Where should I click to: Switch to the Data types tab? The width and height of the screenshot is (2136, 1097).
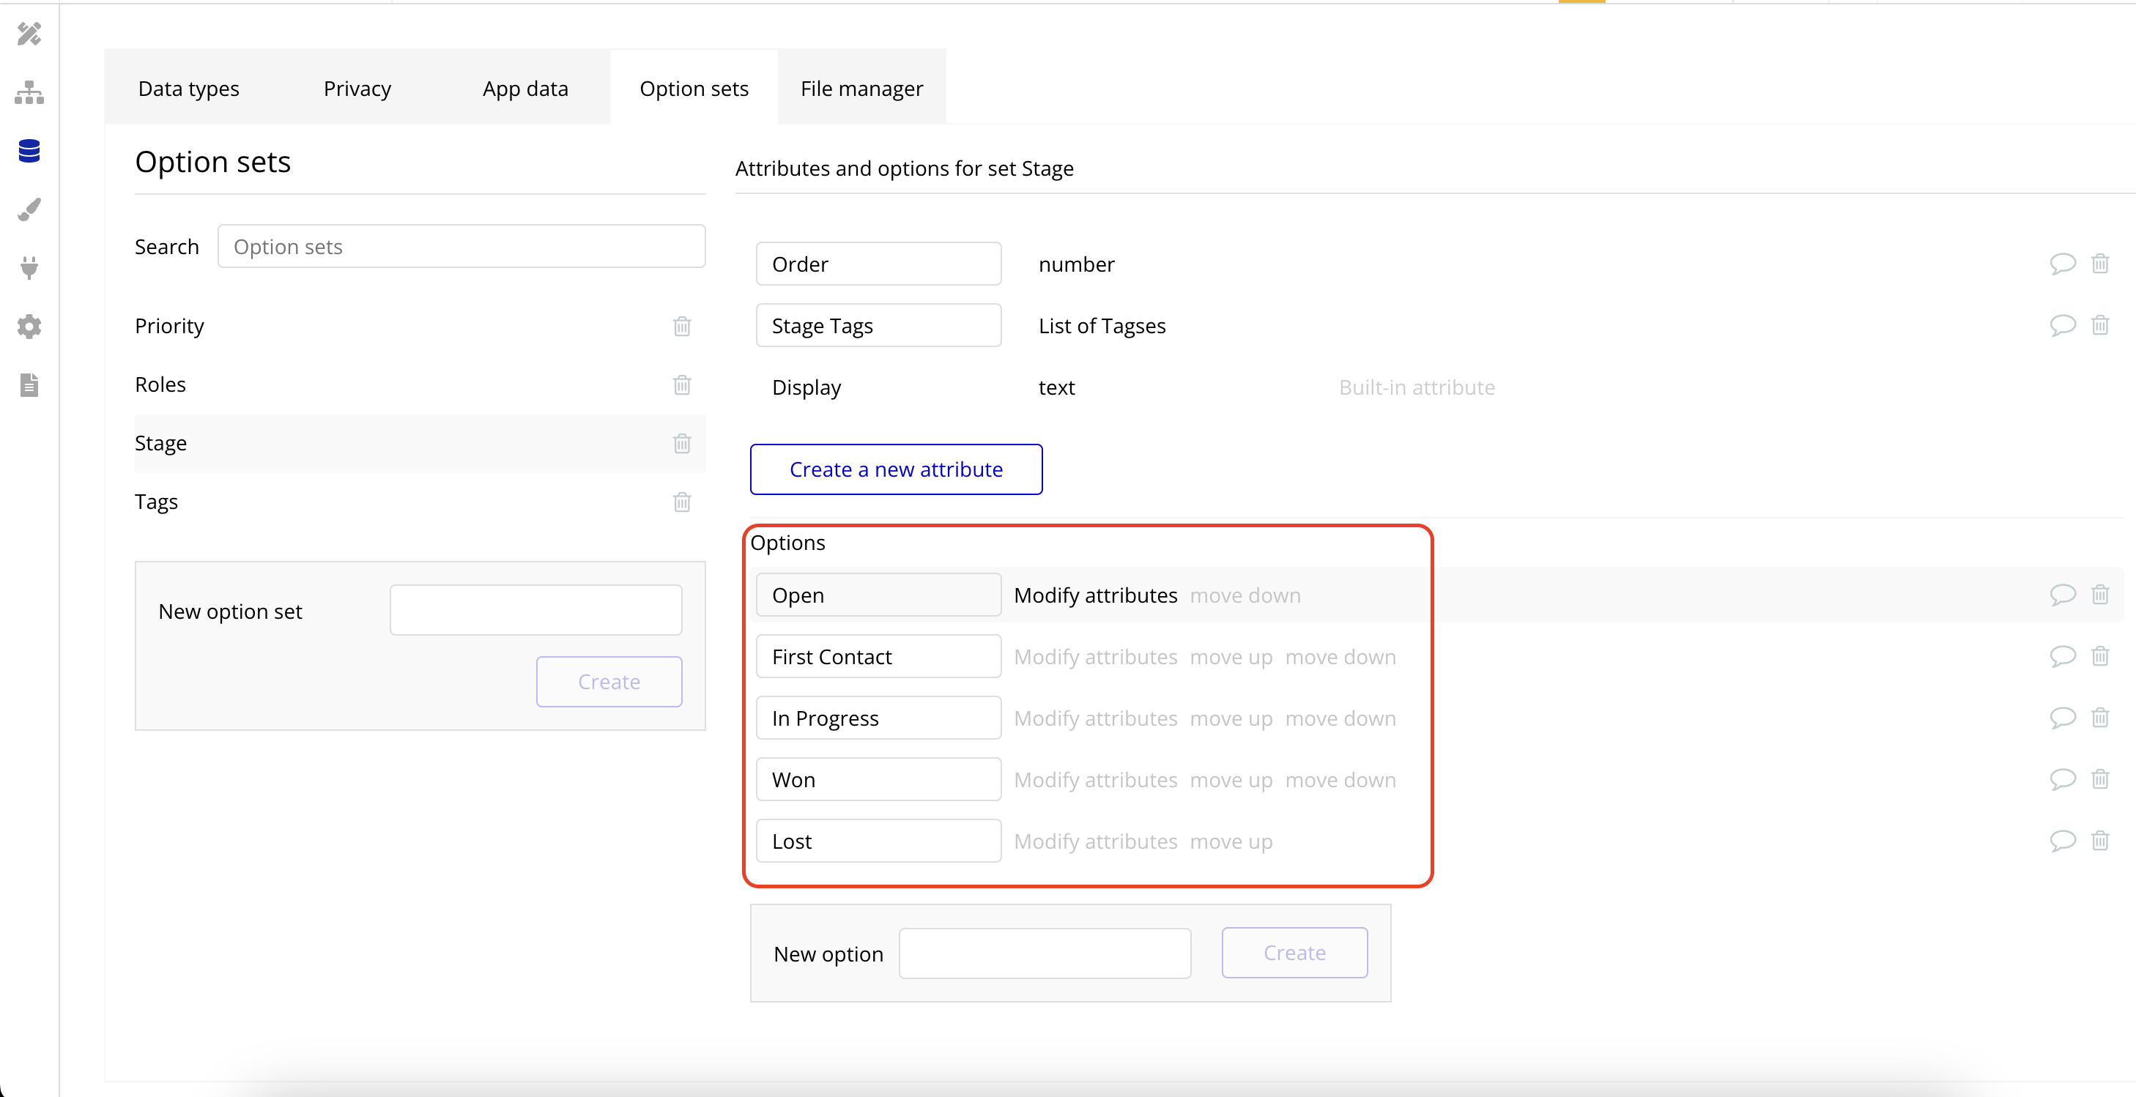188,88
